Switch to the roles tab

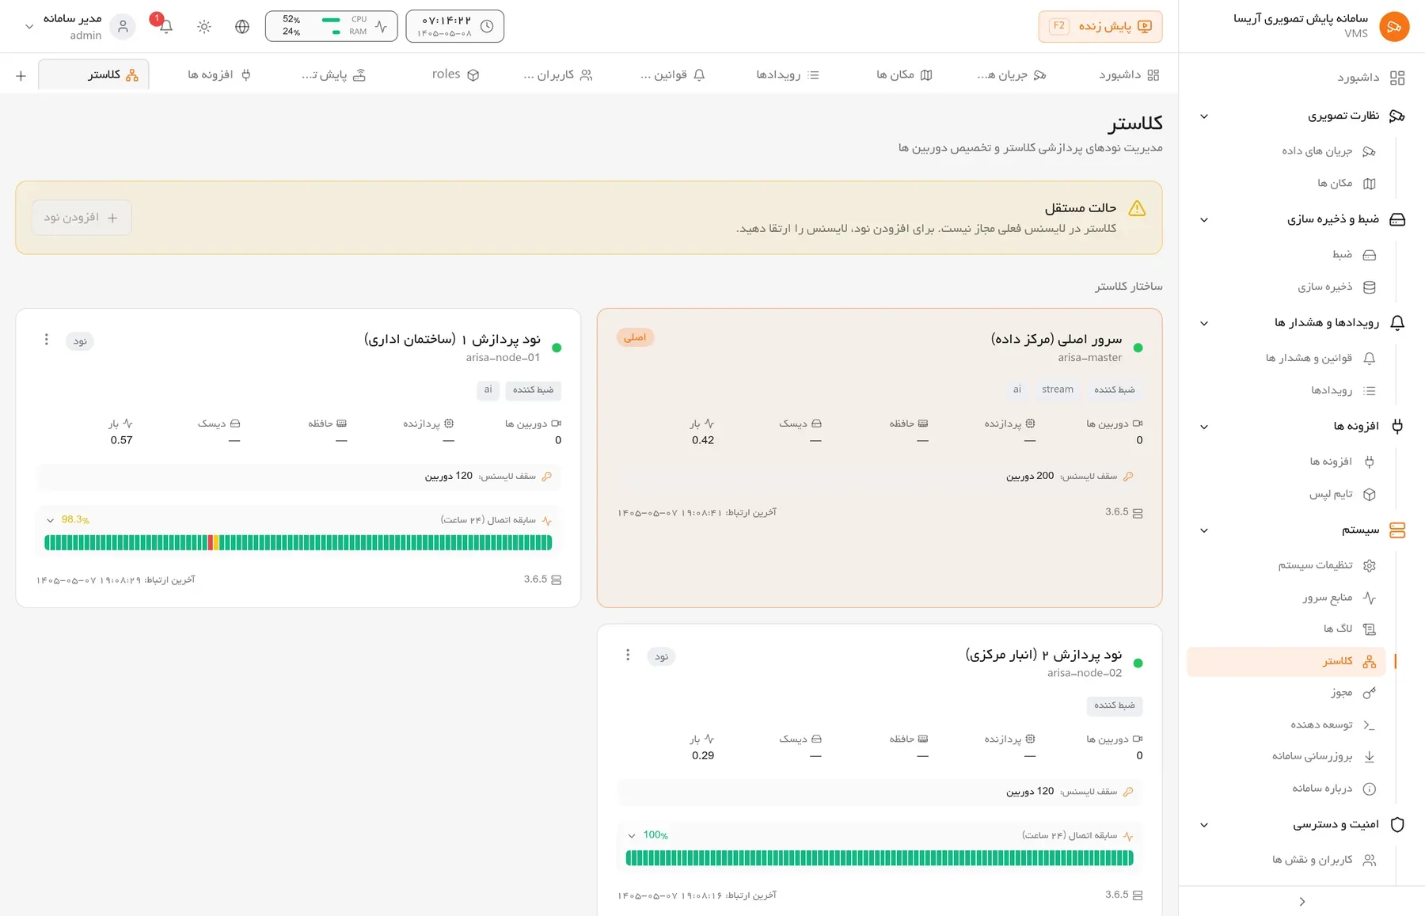(x=455, y=74)
